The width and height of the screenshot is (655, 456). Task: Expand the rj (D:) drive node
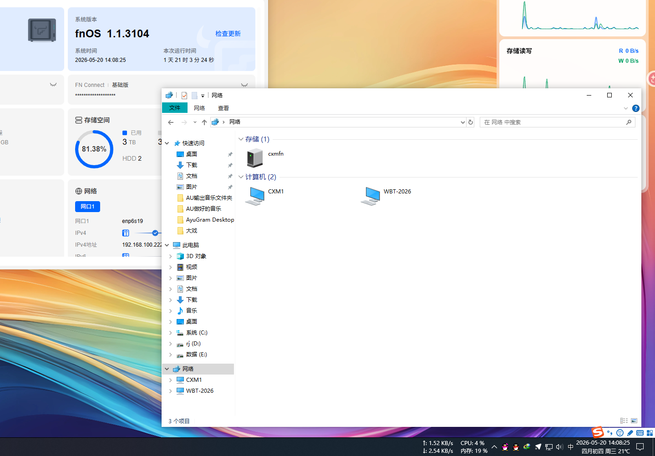pyautogui.click(x=171, y=344)
